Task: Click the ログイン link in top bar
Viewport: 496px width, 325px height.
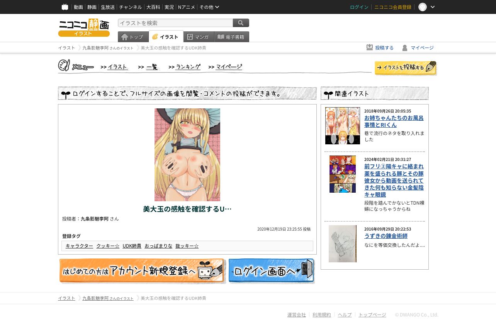Action: 359,7
